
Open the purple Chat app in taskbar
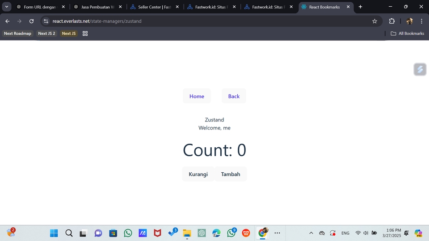[x=98, y=233]
